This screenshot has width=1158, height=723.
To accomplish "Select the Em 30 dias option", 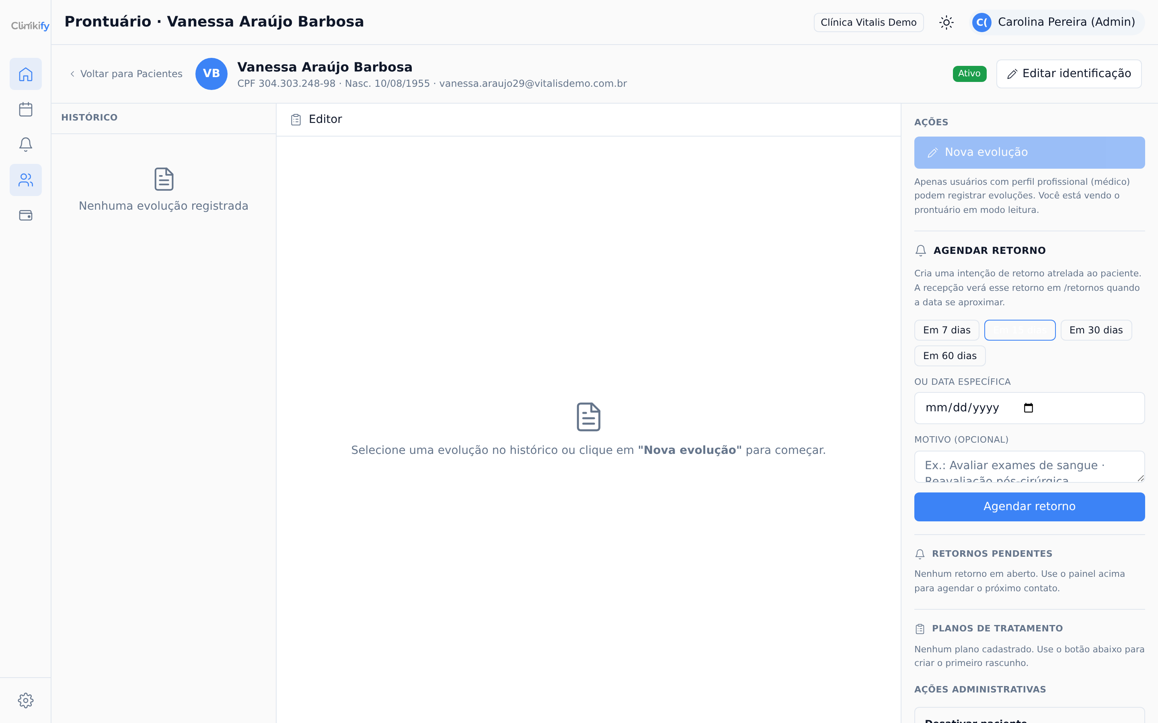I will point(1096,330).
